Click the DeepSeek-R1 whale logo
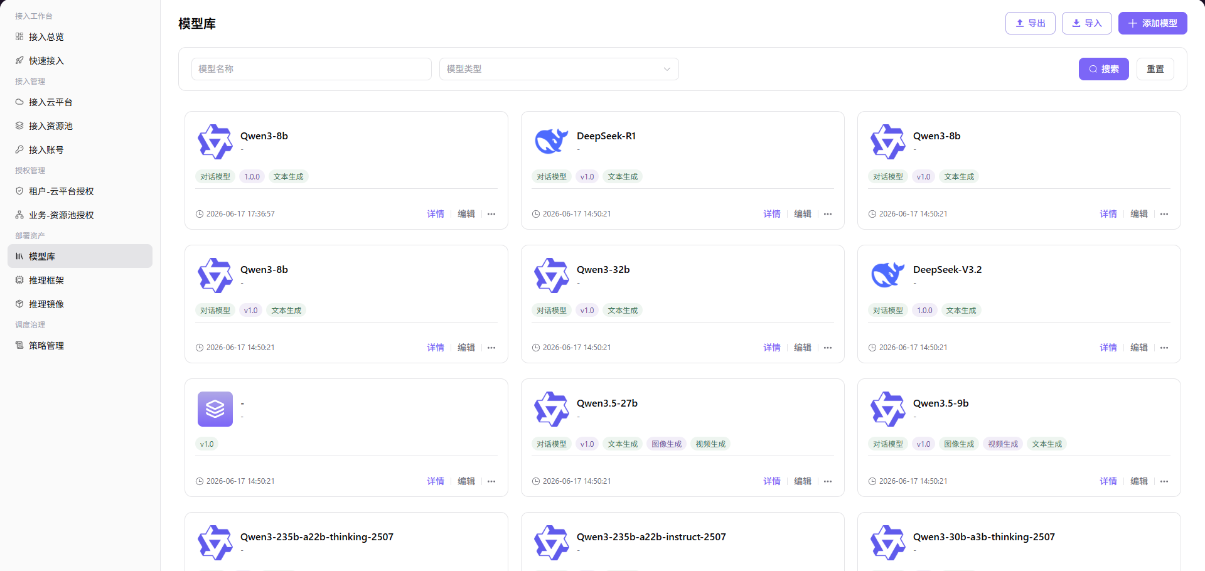 click(552, 142)
